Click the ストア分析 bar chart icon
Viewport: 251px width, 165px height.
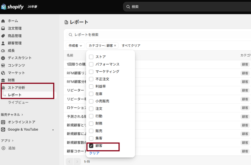(3, 87)
